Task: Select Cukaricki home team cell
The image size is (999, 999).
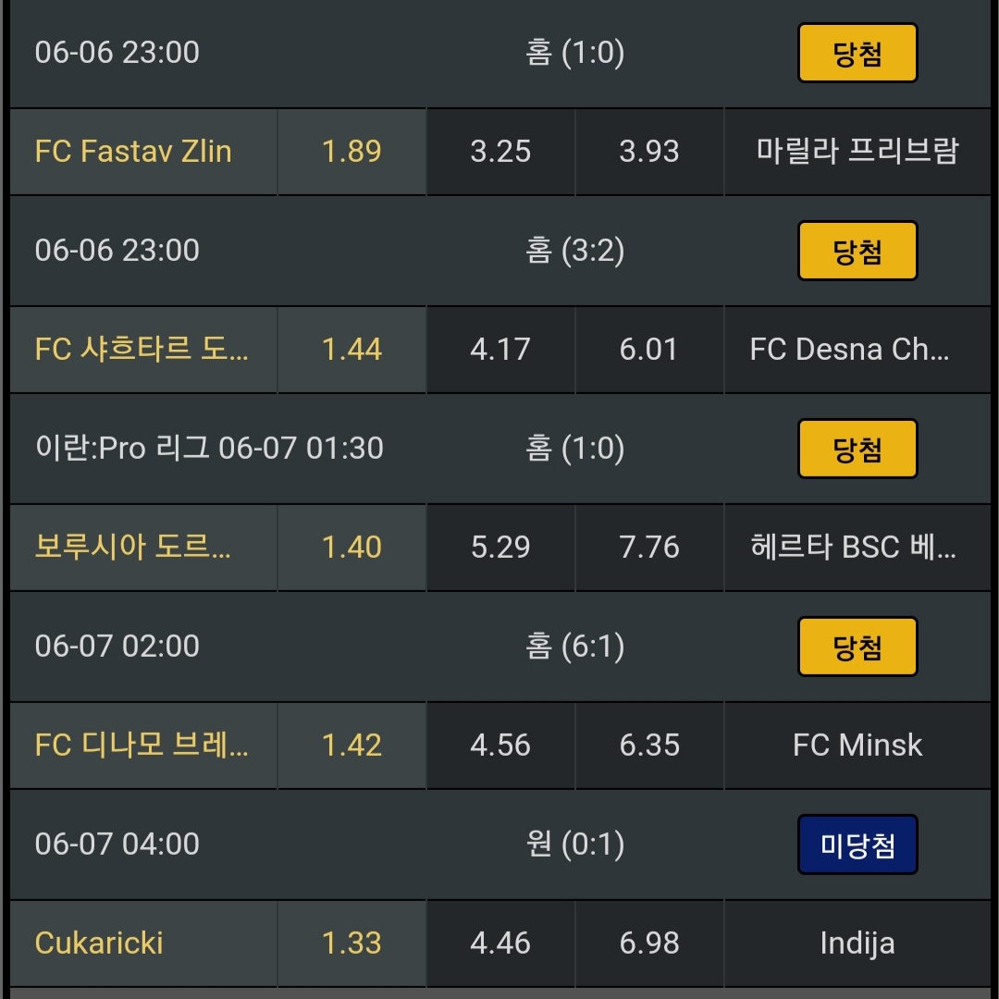Action: point(143,943)
